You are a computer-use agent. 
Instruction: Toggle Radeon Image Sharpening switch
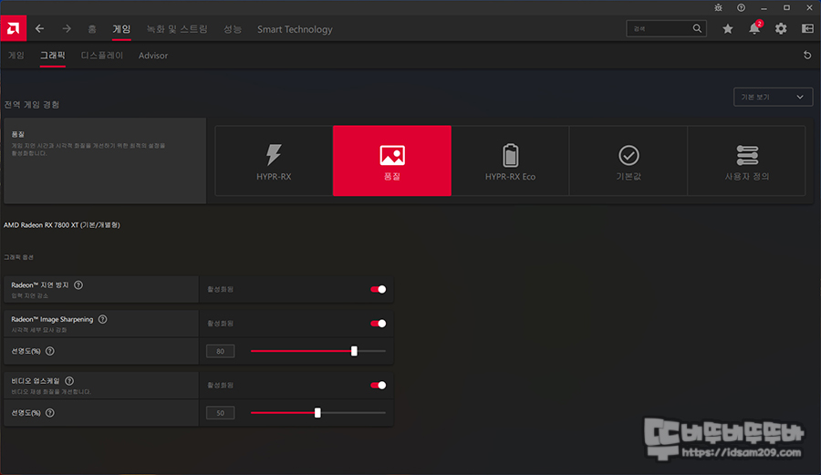378,324
